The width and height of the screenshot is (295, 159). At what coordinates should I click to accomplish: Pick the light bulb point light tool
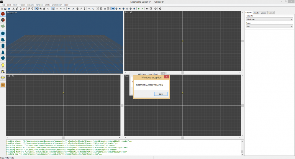(3, 65)
